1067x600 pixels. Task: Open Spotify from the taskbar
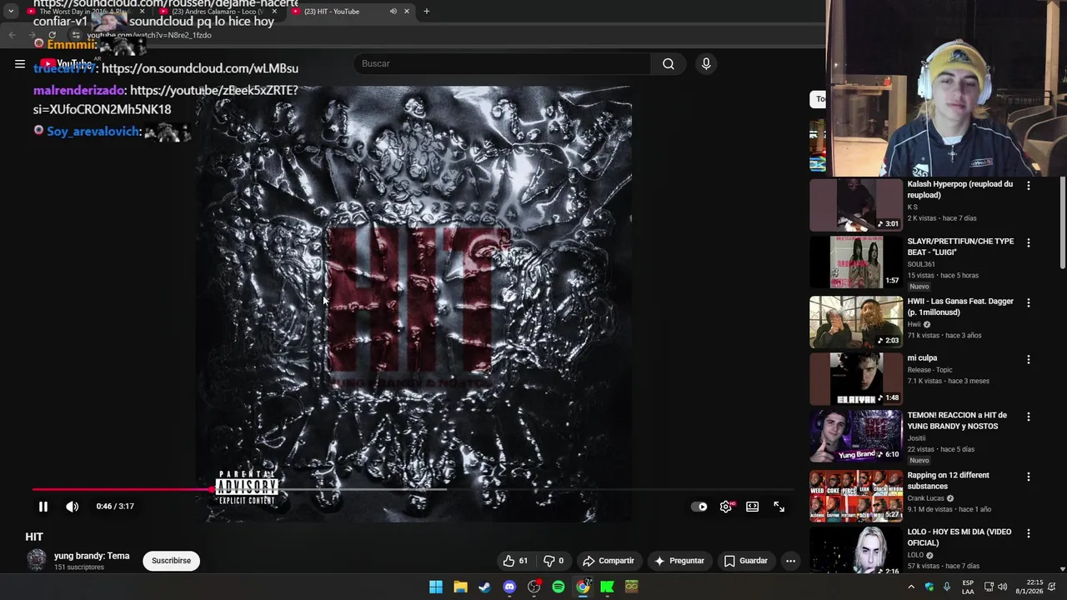click(558, 587)
